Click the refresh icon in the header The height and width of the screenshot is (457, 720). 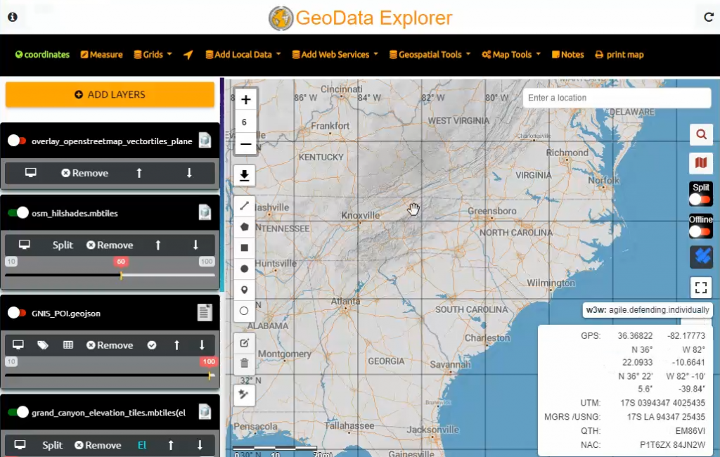[709, 17]
